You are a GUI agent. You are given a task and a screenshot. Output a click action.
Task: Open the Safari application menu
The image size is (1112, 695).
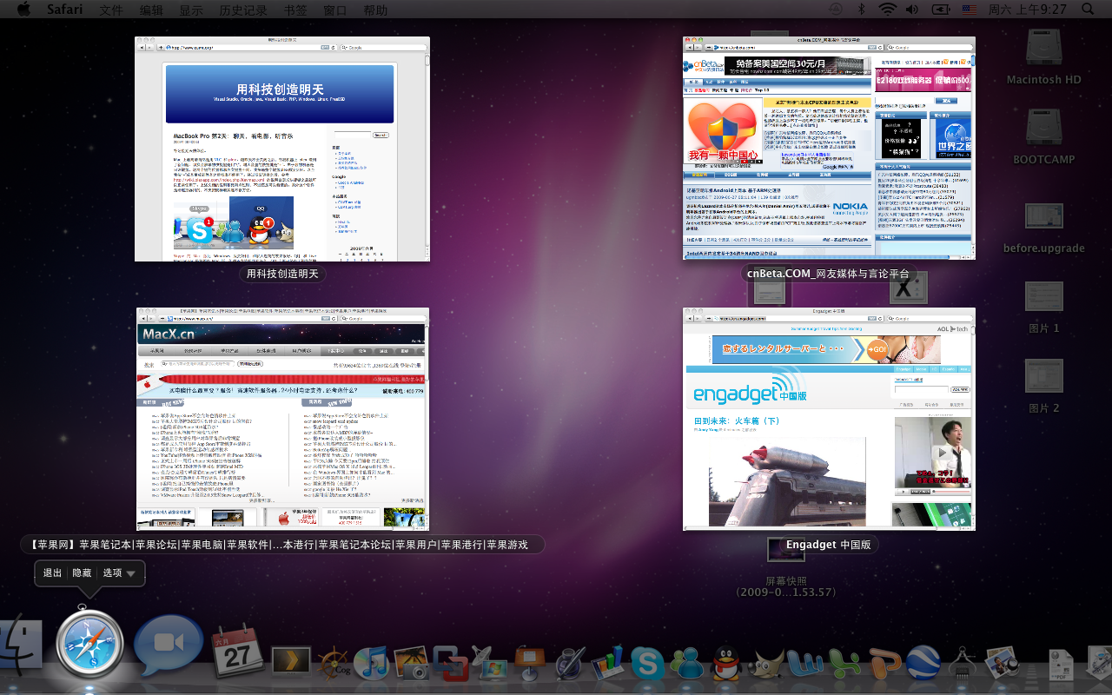pos(65,10)
